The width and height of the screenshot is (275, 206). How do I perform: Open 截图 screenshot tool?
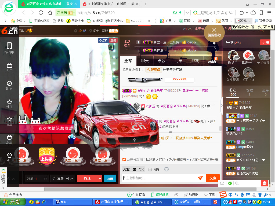point(222,21)
